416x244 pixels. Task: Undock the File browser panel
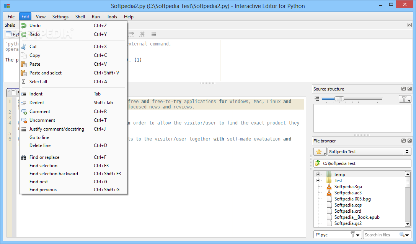pyautogui.click(x=403, y=141)
